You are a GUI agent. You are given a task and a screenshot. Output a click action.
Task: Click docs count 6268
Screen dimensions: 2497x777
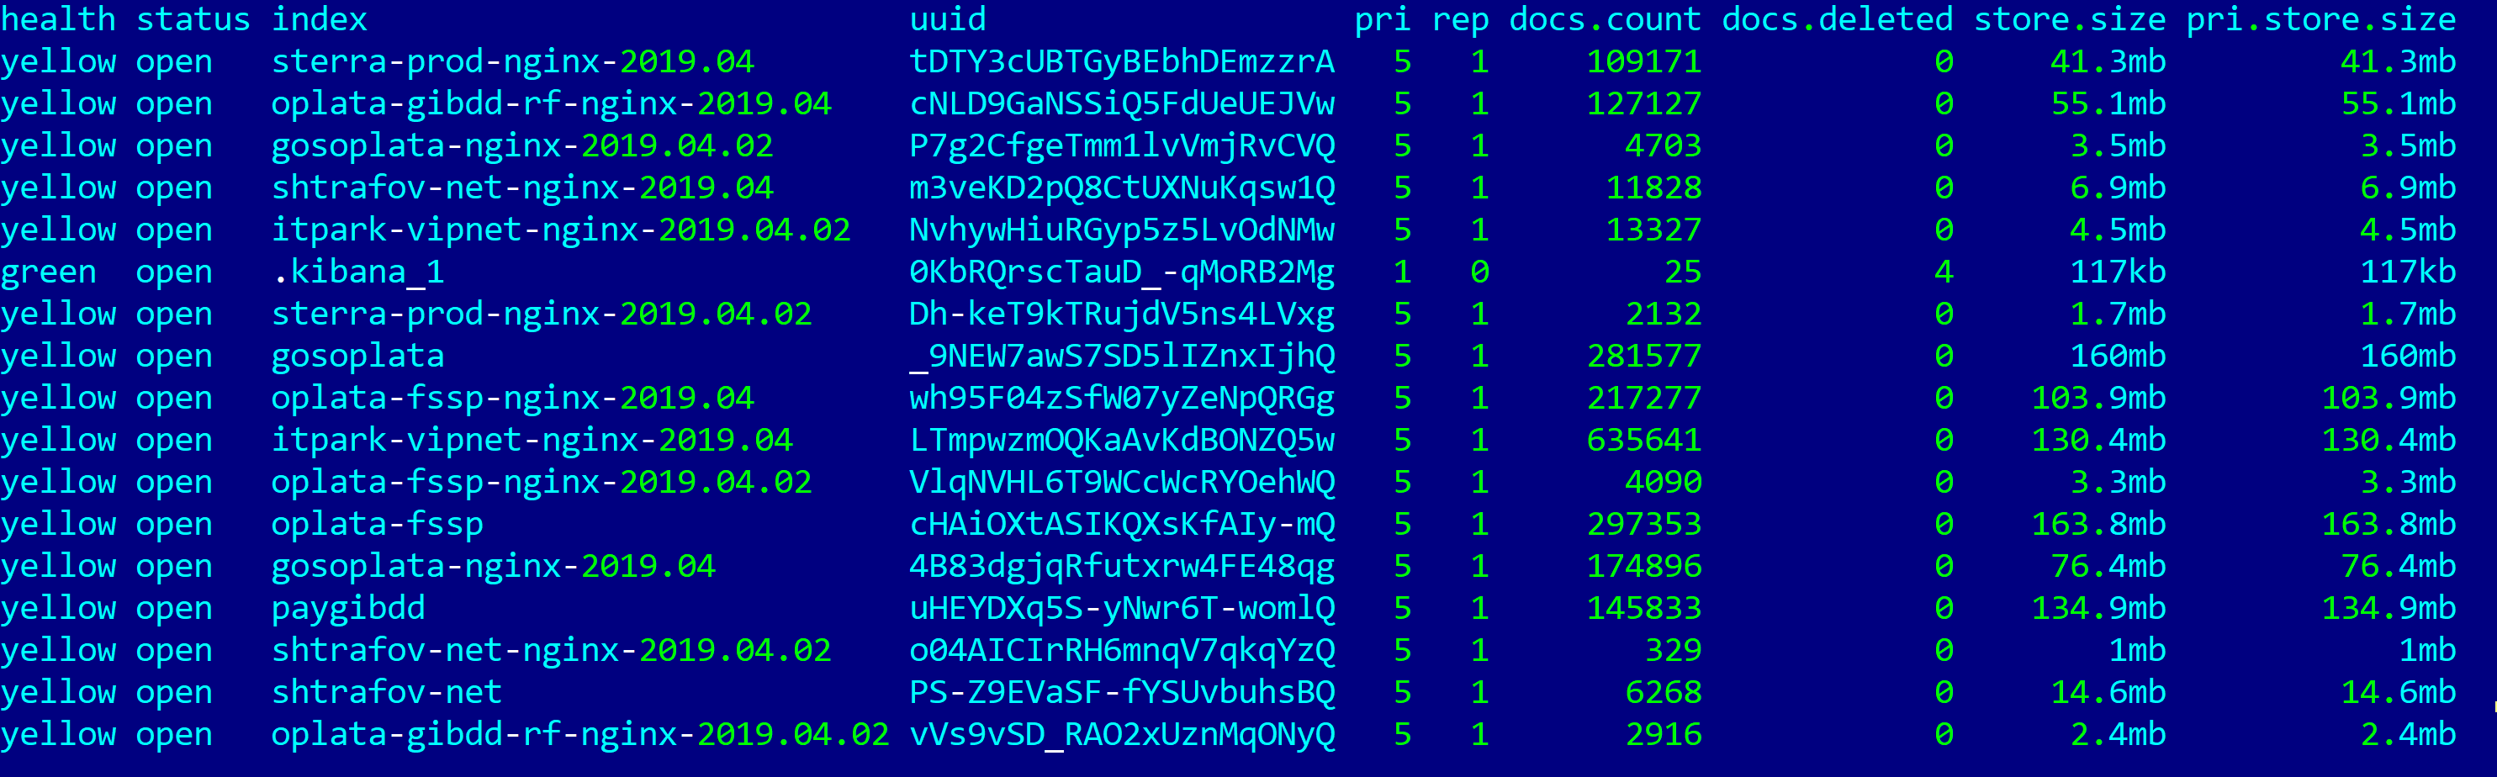click(x=1664, y=693)
